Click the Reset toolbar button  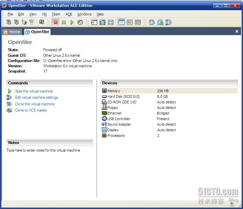click(x=80, y=22)
